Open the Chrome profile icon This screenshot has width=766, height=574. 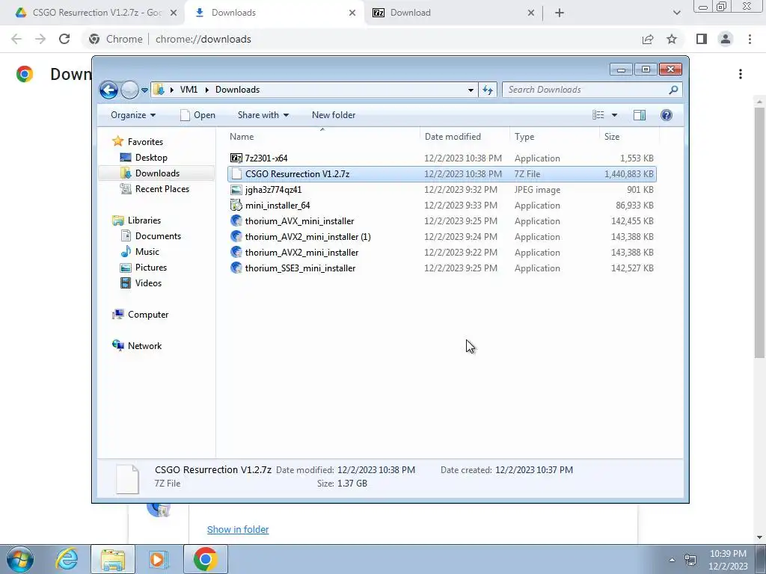726,39
